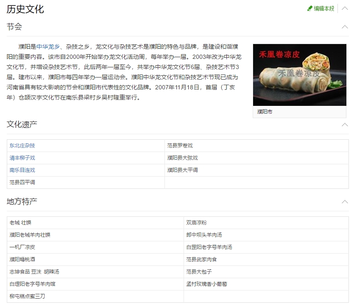Select the 老城 壮馍 table cell
This screenshot has width=354, height=307.
(95, 223)
